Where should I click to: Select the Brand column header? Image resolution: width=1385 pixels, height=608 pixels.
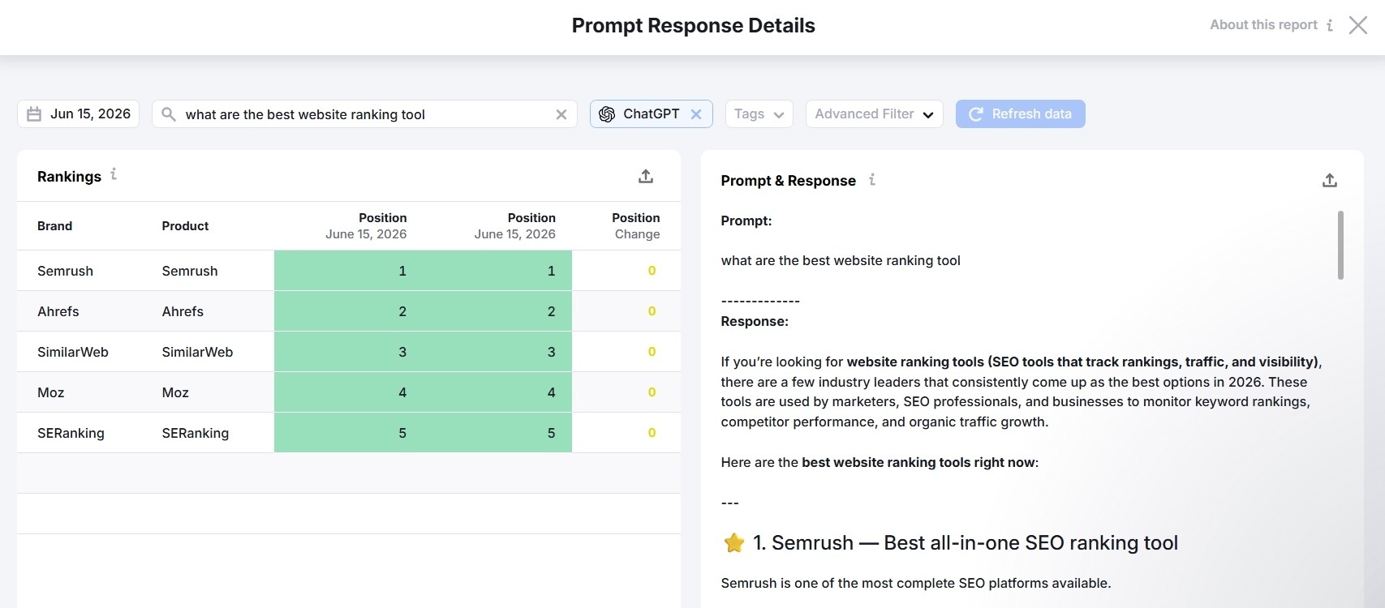[54, 226]
